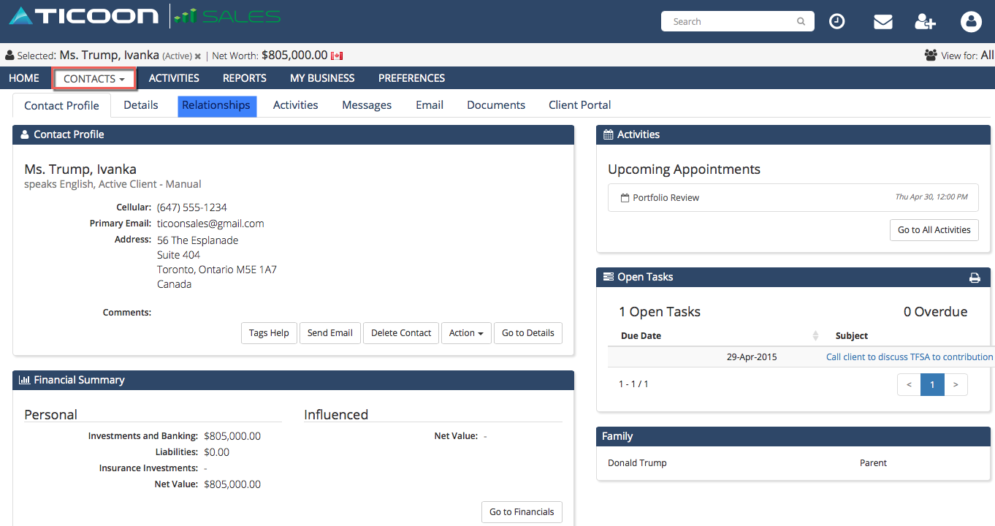Click the Go to Details button
This screenshot has height=526, width=995.
click(x=528, y=333)
